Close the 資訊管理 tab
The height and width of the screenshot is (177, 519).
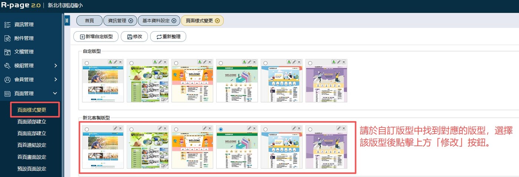[x=130, y=21]
